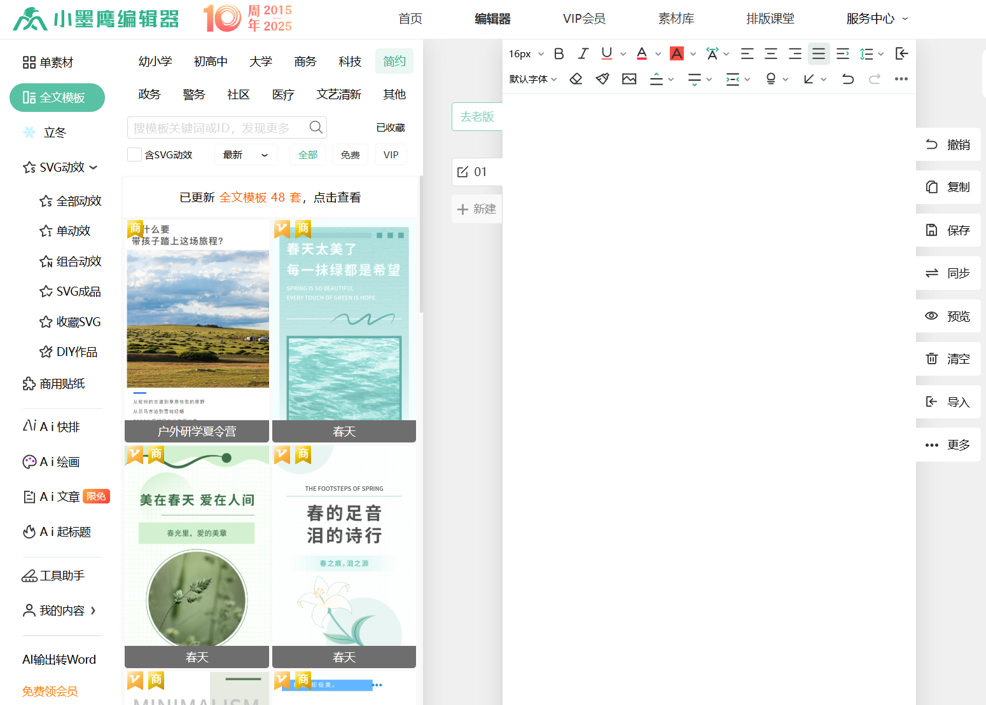Open the 默认字体 font family dropdown
Viewport: 986px width, 705px height.
click(533, 79)
